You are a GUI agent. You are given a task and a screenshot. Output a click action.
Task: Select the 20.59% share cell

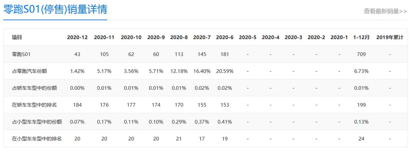pyautogui.click(x=224, y=71)
